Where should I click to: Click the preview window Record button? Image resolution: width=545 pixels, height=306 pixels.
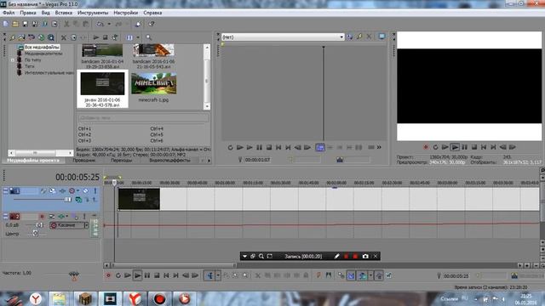click(426, 147)
